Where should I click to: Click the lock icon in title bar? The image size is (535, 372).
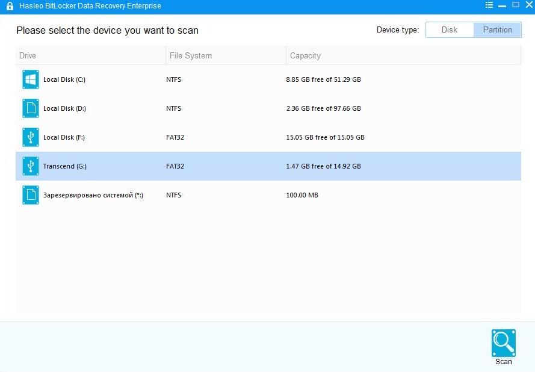(10, 6)
